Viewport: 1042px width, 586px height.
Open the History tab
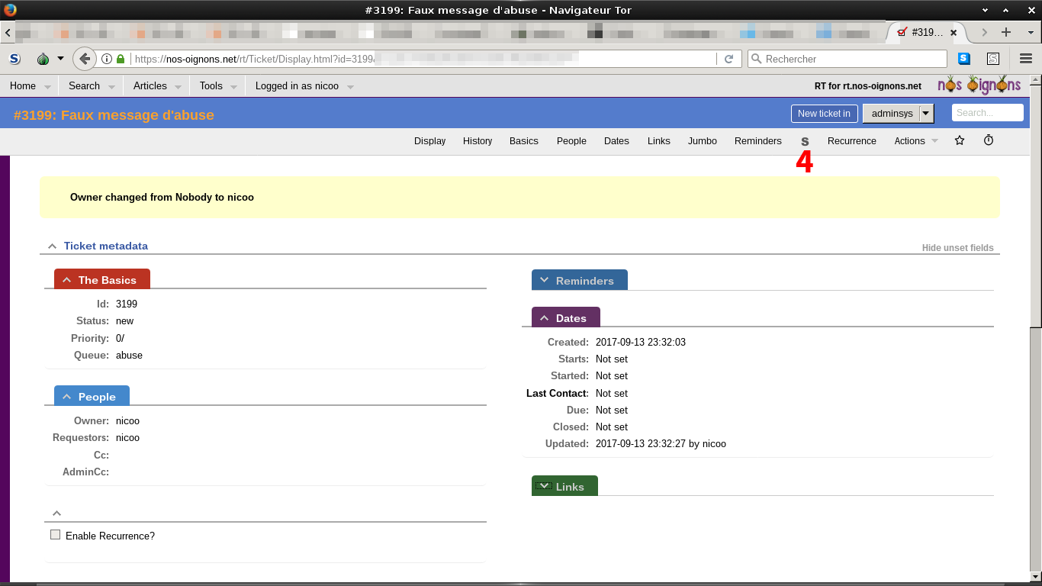(477, 141)
